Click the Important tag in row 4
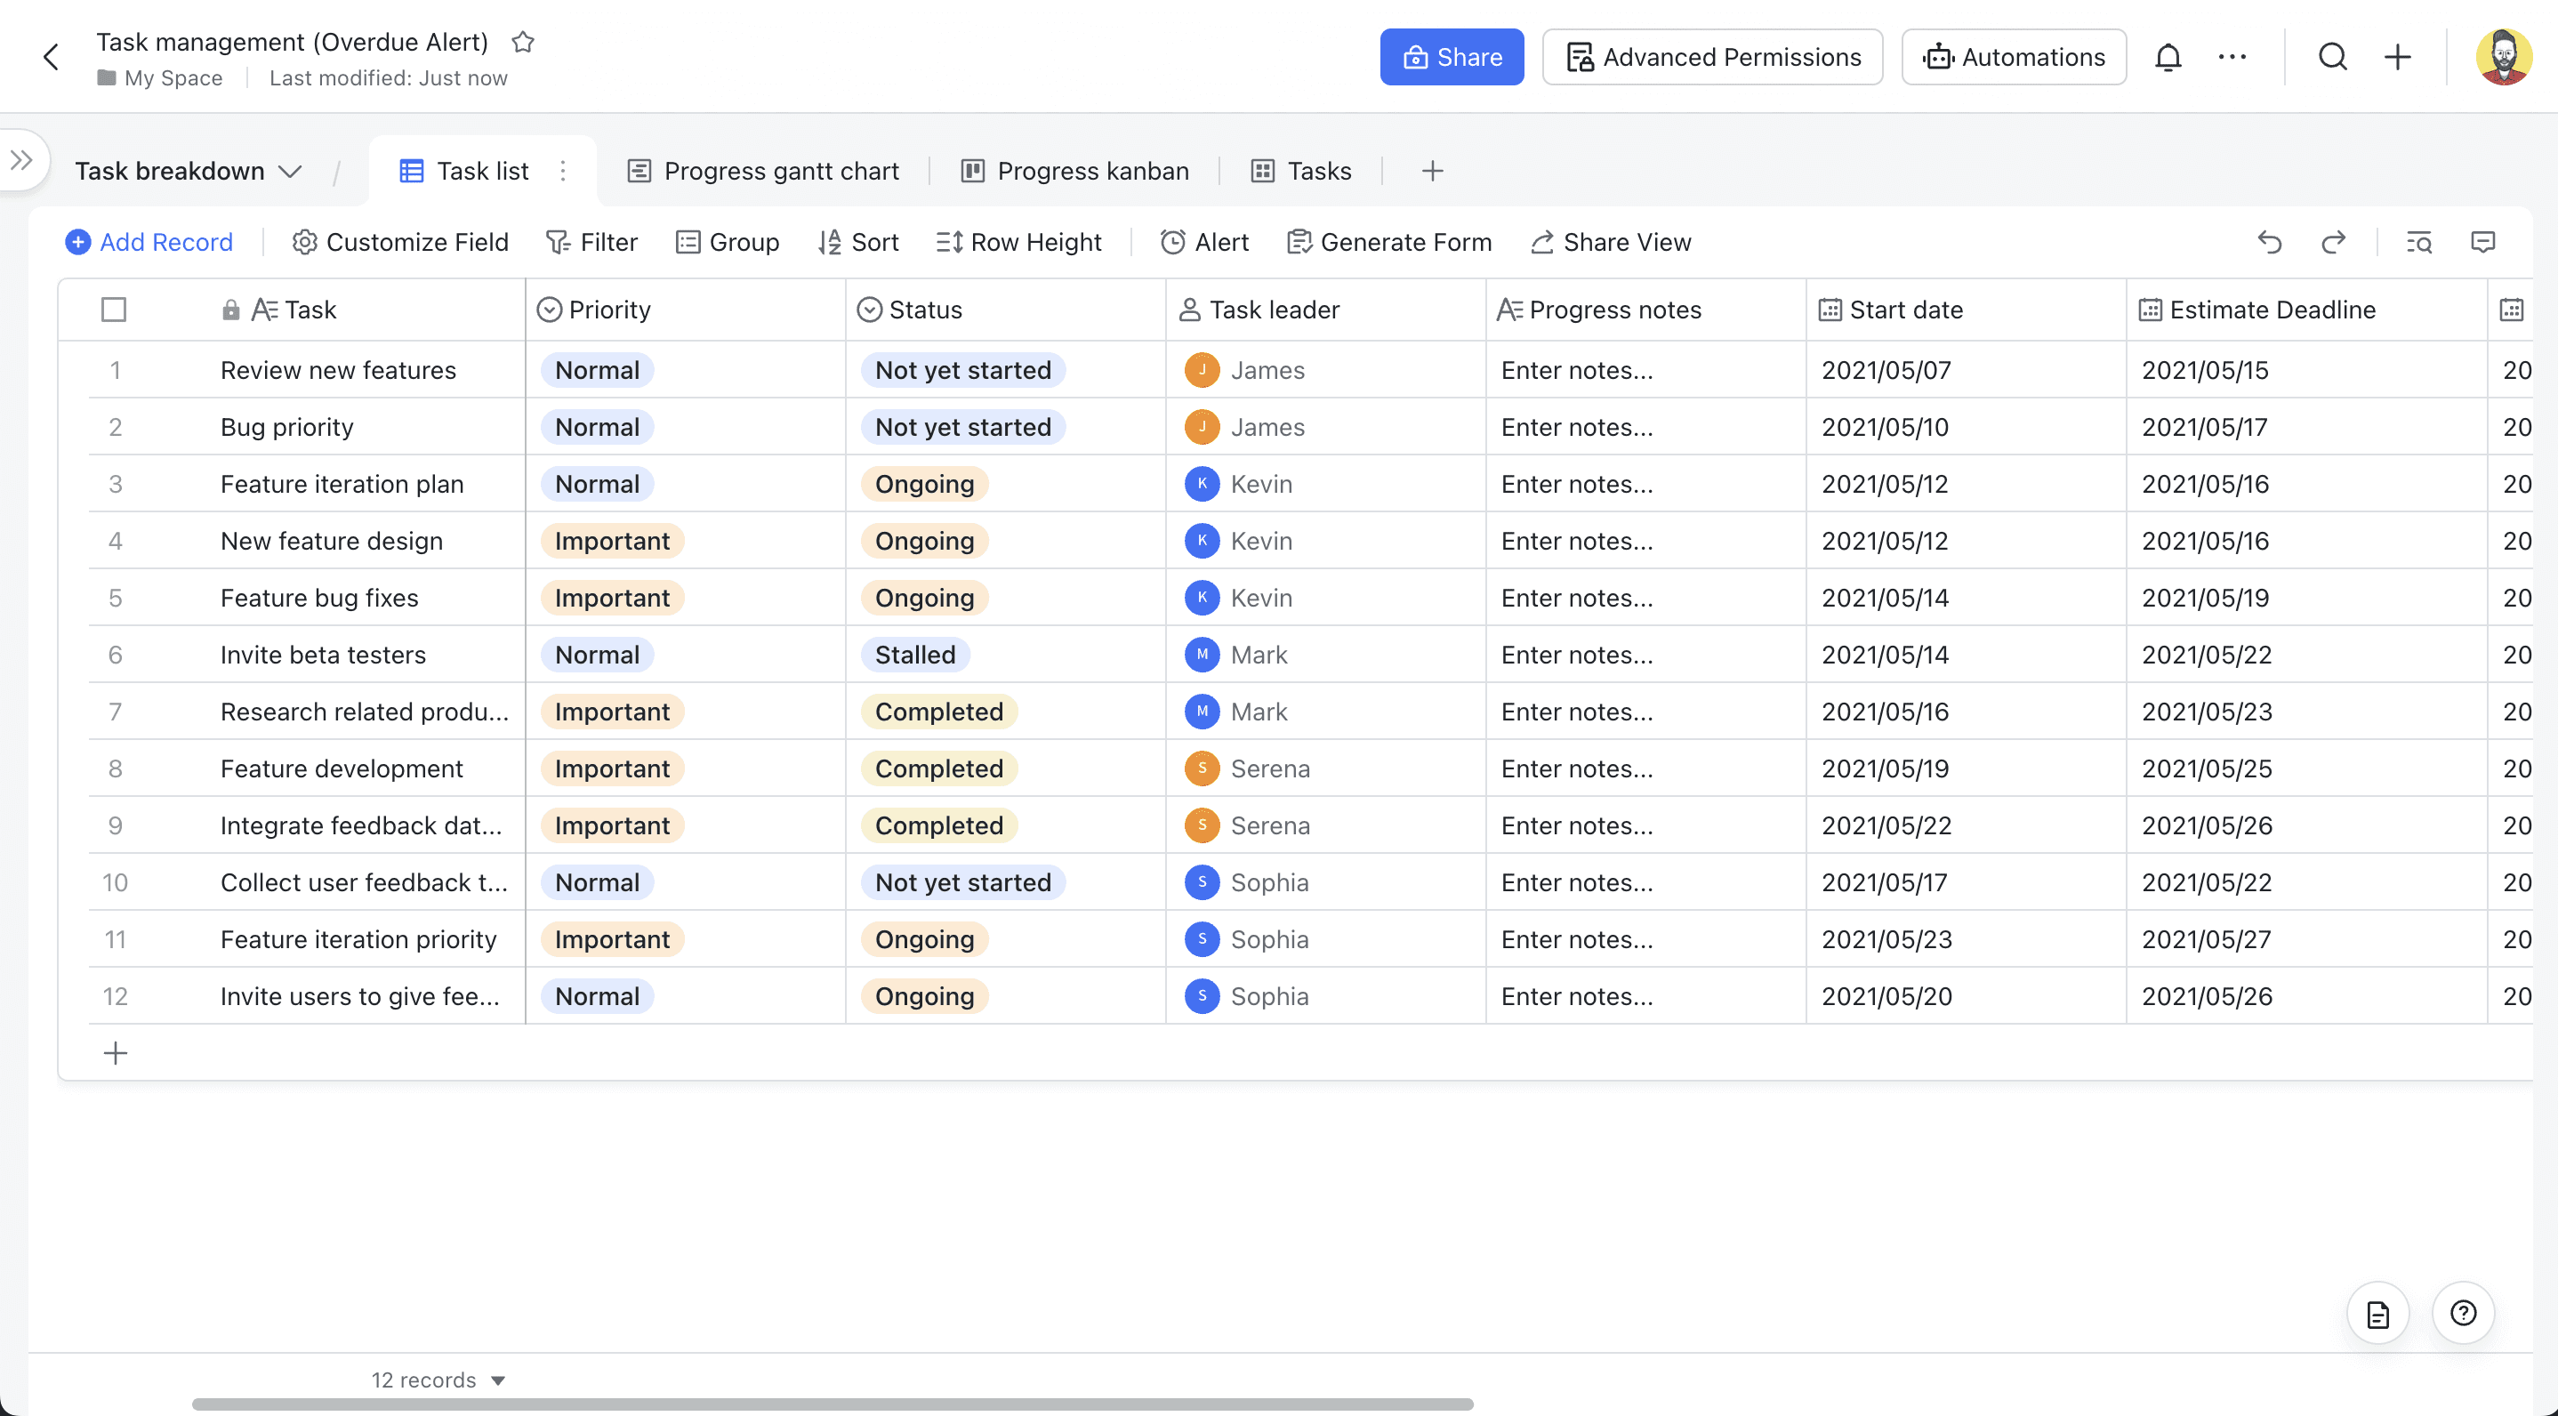Viewport: 2558px width, 1416px height. click(612, 541)
